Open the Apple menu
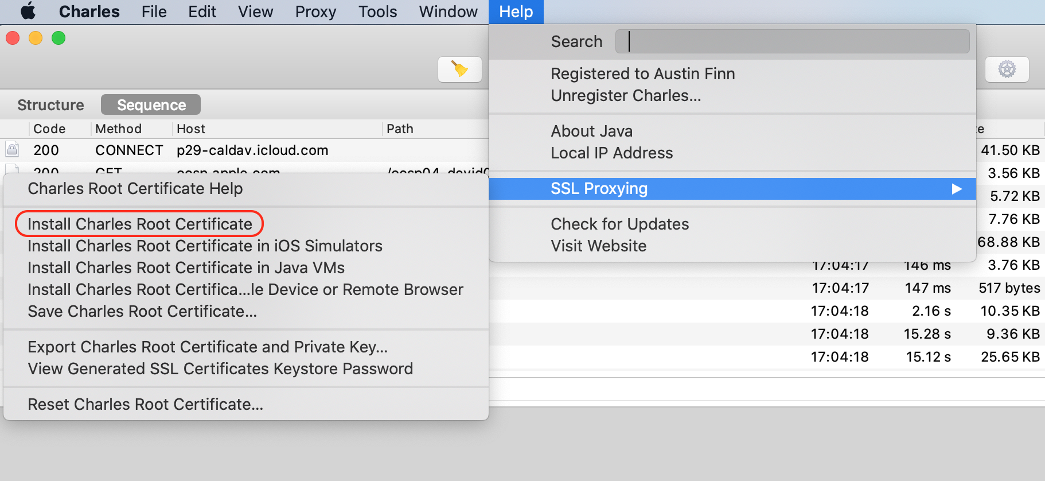This screenshot has height=481, width=1045. coord(28,11)
